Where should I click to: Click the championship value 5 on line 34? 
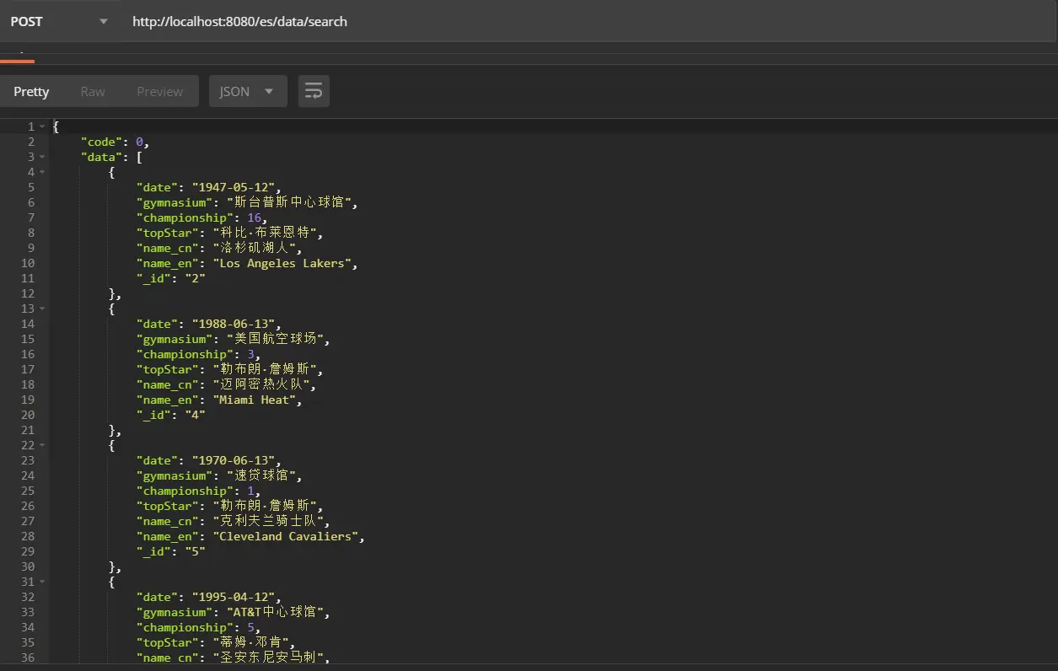(x=250, y=627)
